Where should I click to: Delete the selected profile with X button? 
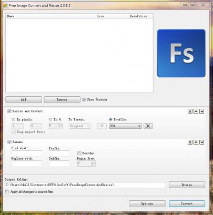148,126
